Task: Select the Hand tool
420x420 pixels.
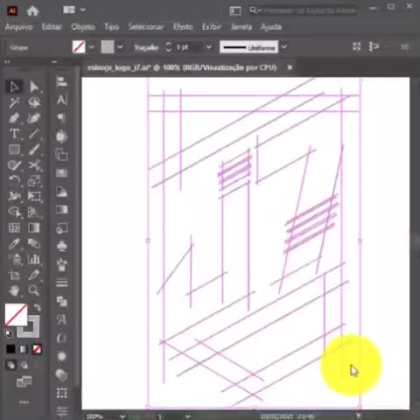Action: pyautogui.click(x=14, y=290)
